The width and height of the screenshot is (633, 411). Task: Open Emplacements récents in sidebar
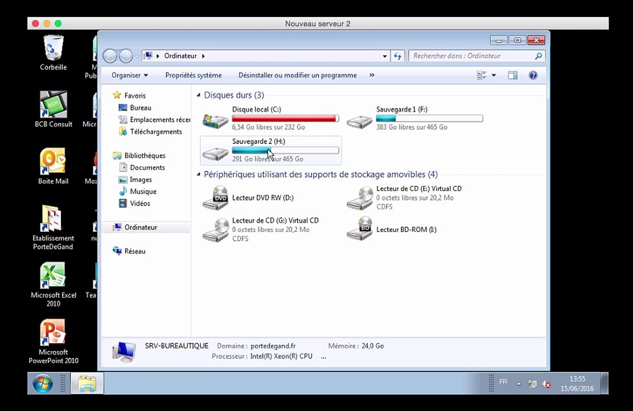coord(160,120)
